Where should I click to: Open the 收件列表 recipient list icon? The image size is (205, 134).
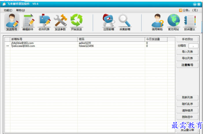(44, 22)
